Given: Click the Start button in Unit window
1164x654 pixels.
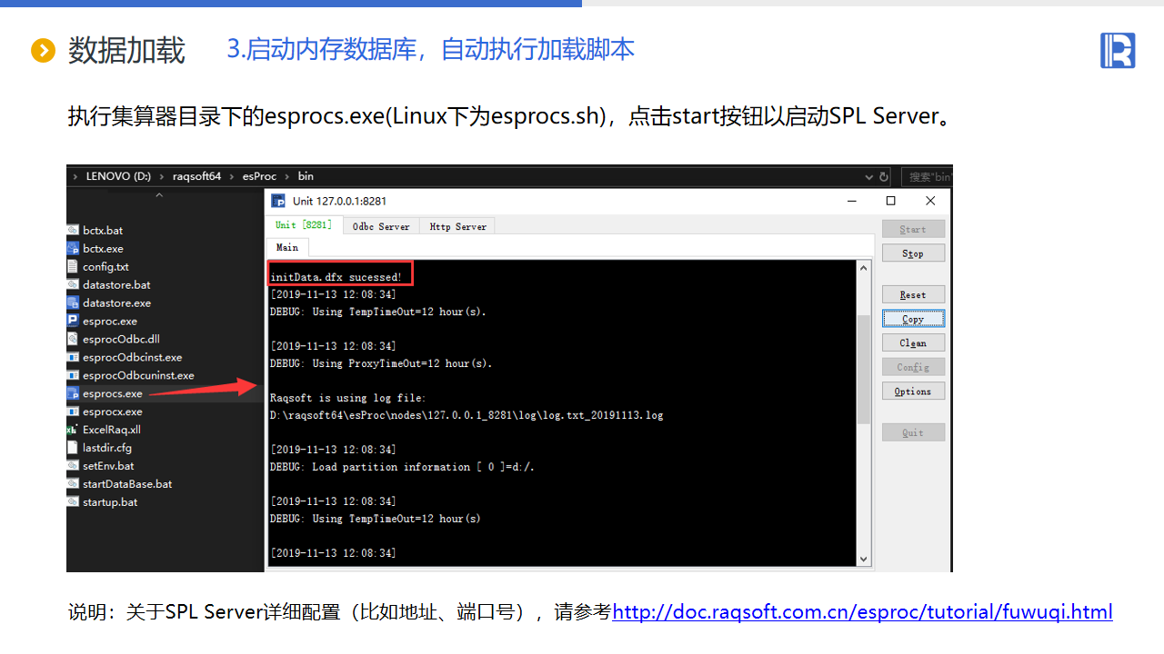Looking at the screenshot, I should [913, 229].
